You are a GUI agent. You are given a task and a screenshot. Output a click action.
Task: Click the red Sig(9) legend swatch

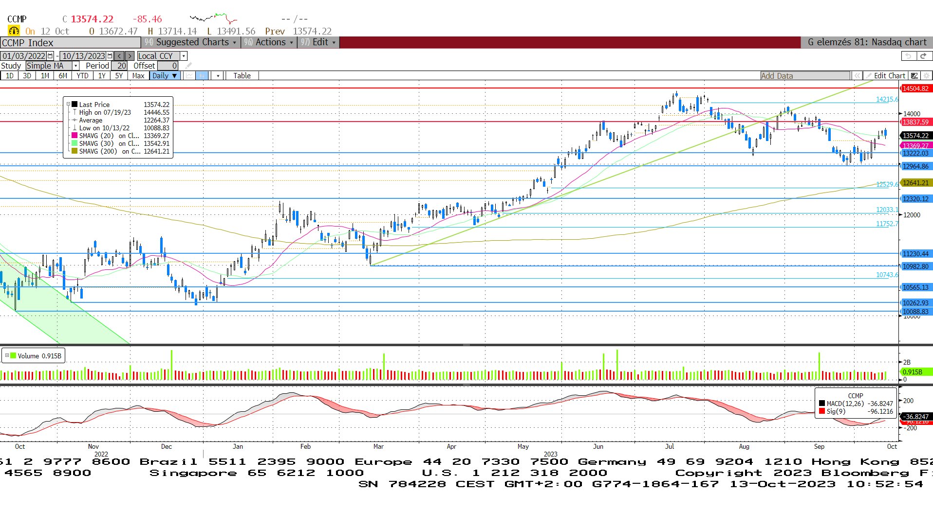click(x=822, y=411)
